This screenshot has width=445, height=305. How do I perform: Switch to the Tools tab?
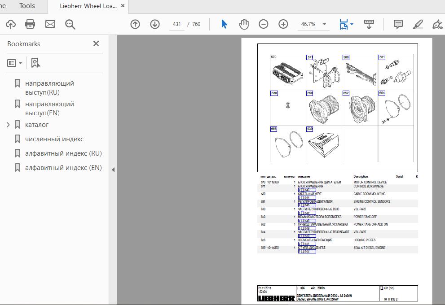click(x=27, y=6)
